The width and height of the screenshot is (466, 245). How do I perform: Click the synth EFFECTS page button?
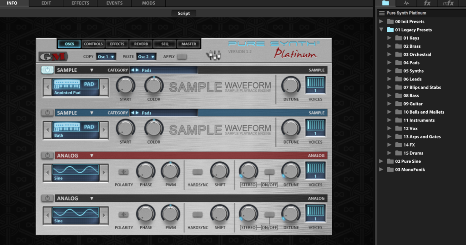click(x=117, y=44)
